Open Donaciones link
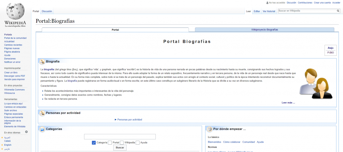Screen dimensions: 343x152 [x=10, y=59]
